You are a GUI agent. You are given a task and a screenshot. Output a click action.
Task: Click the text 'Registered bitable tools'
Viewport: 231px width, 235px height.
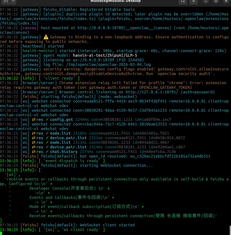(107, 9)
